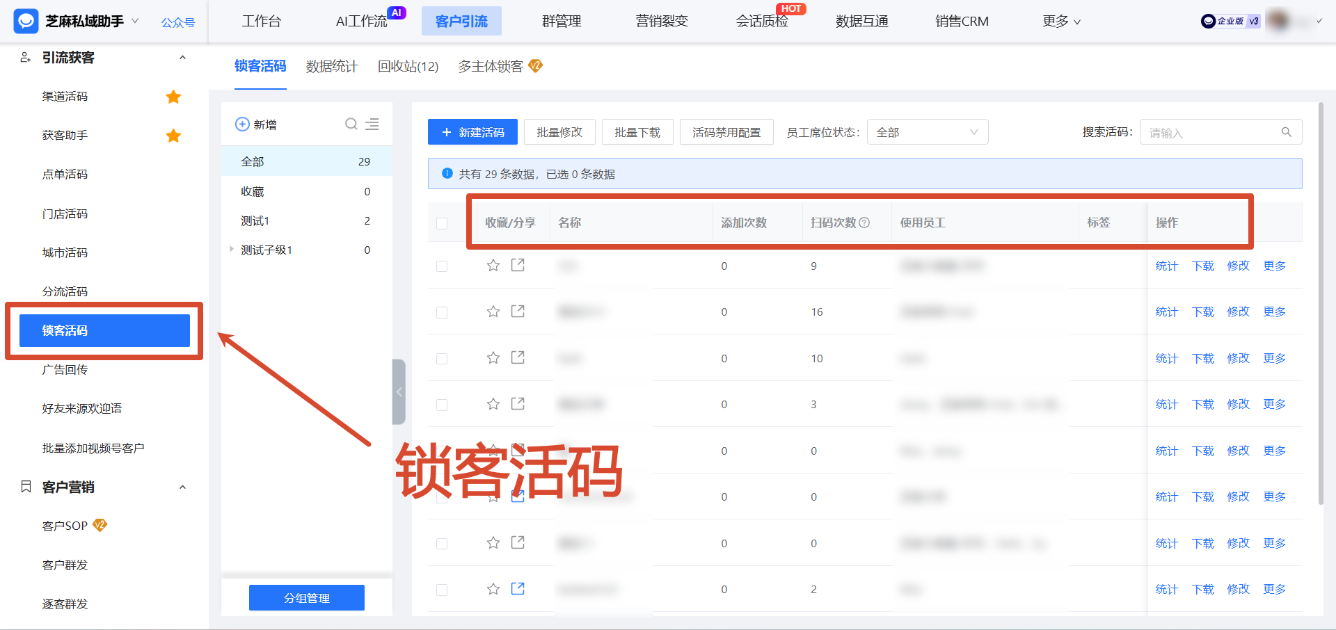Open 更多 for the 16-scan row
Screen dimensions: 1336x630
point(1274,312)
